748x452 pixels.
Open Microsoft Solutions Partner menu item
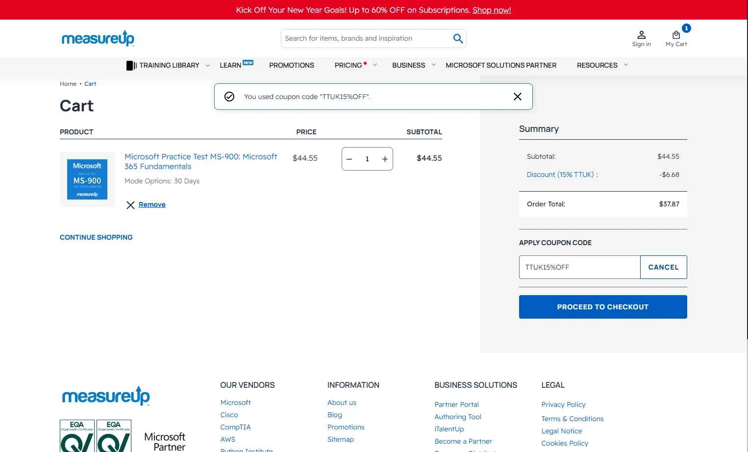coord(501,65)
